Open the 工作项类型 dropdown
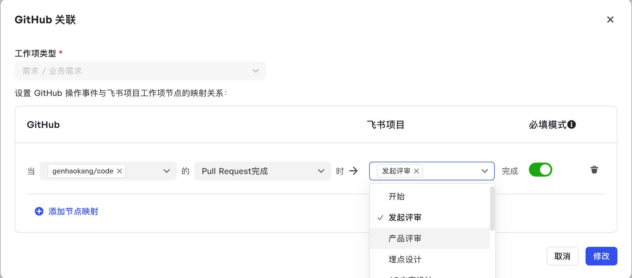The image size is (632, 278). click(140, 71)
